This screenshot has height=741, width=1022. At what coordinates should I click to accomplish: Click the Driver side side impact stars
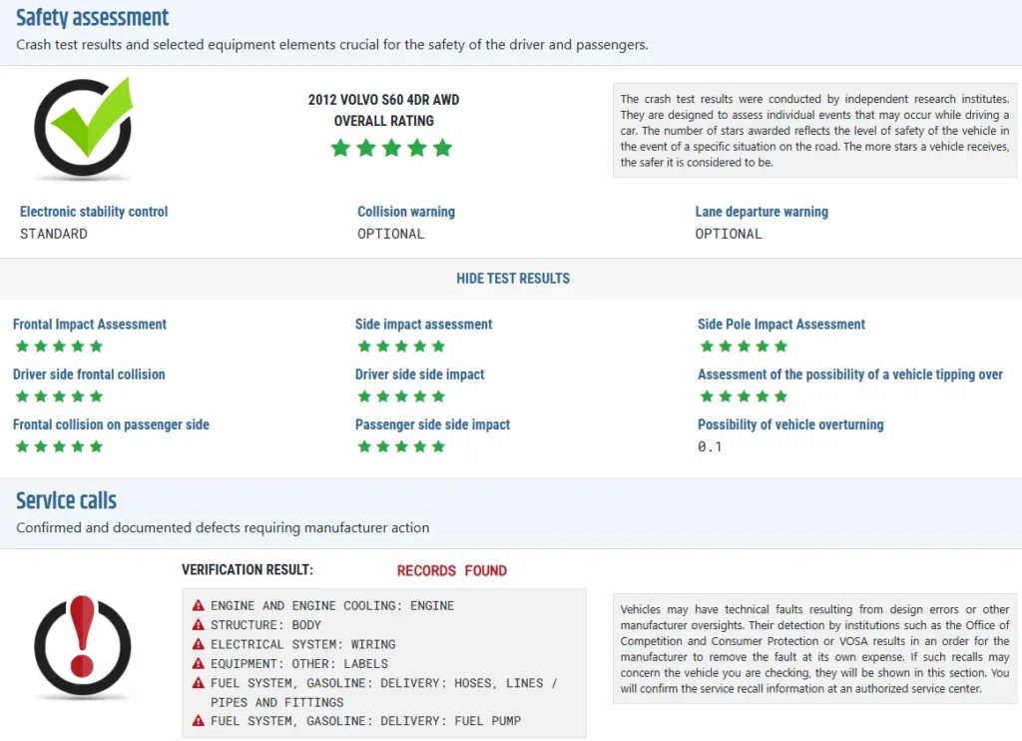point(401,396)
